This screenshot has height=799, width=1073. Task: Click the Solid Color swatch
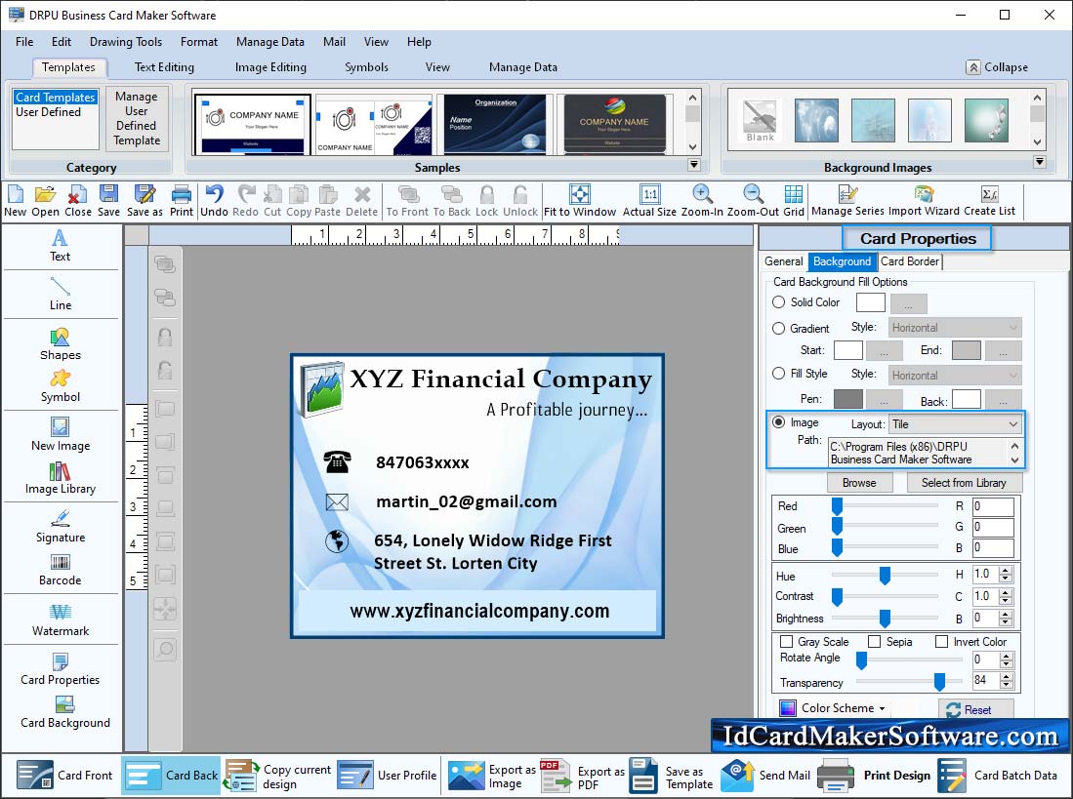click(x=871, y=302)
